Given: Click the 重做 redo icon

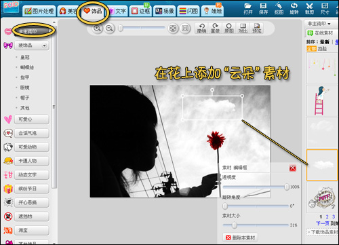Looking at the screenshot, I should click(215, 29).
